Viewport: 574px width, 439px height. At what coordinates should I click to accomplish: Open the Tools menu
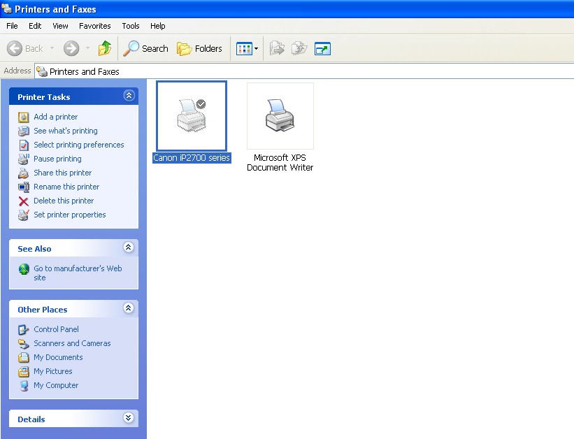pyautogui.click(x=131, y=26)
